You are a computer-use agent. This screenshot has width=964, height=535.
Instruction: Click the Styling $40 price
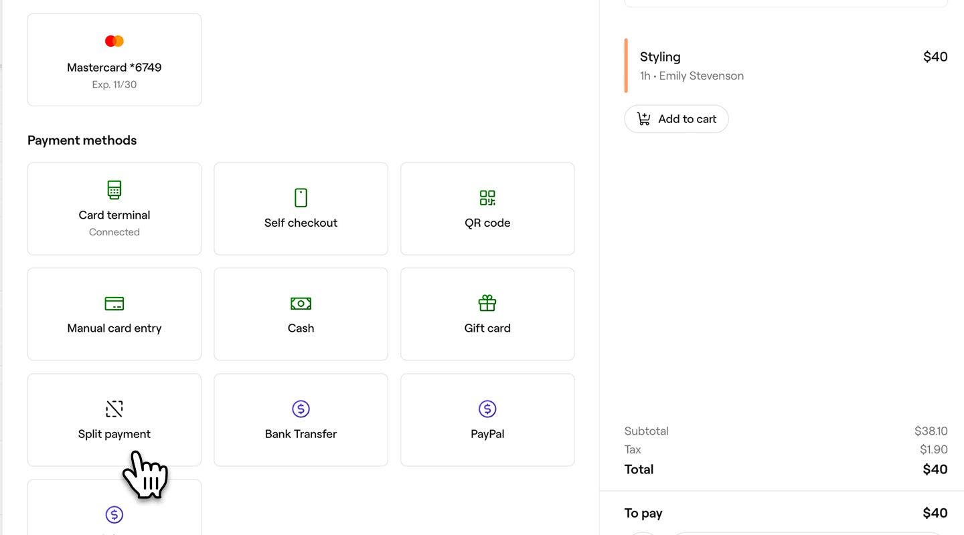935,57
